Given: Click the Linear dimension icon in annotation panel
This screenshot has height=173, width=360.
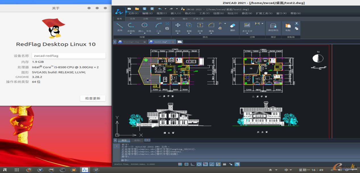Looking at the screenshot, I should (257, 24).
